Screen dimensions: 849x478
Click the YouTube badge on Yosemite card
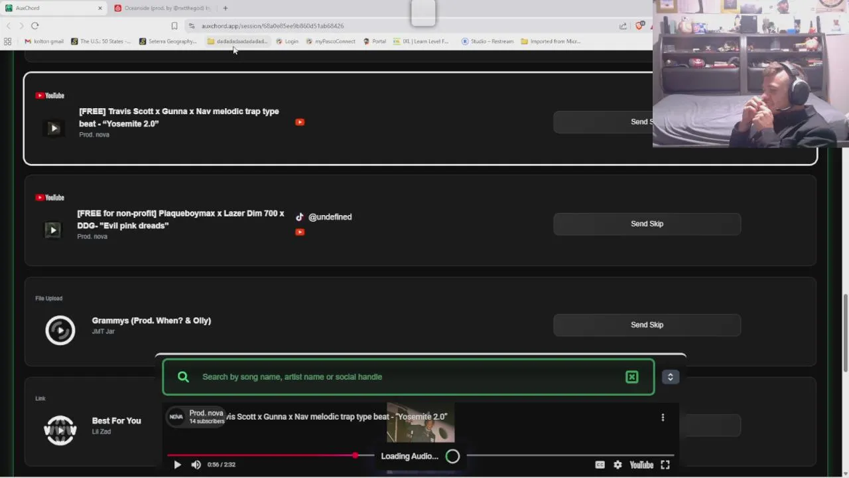(50, 96)
